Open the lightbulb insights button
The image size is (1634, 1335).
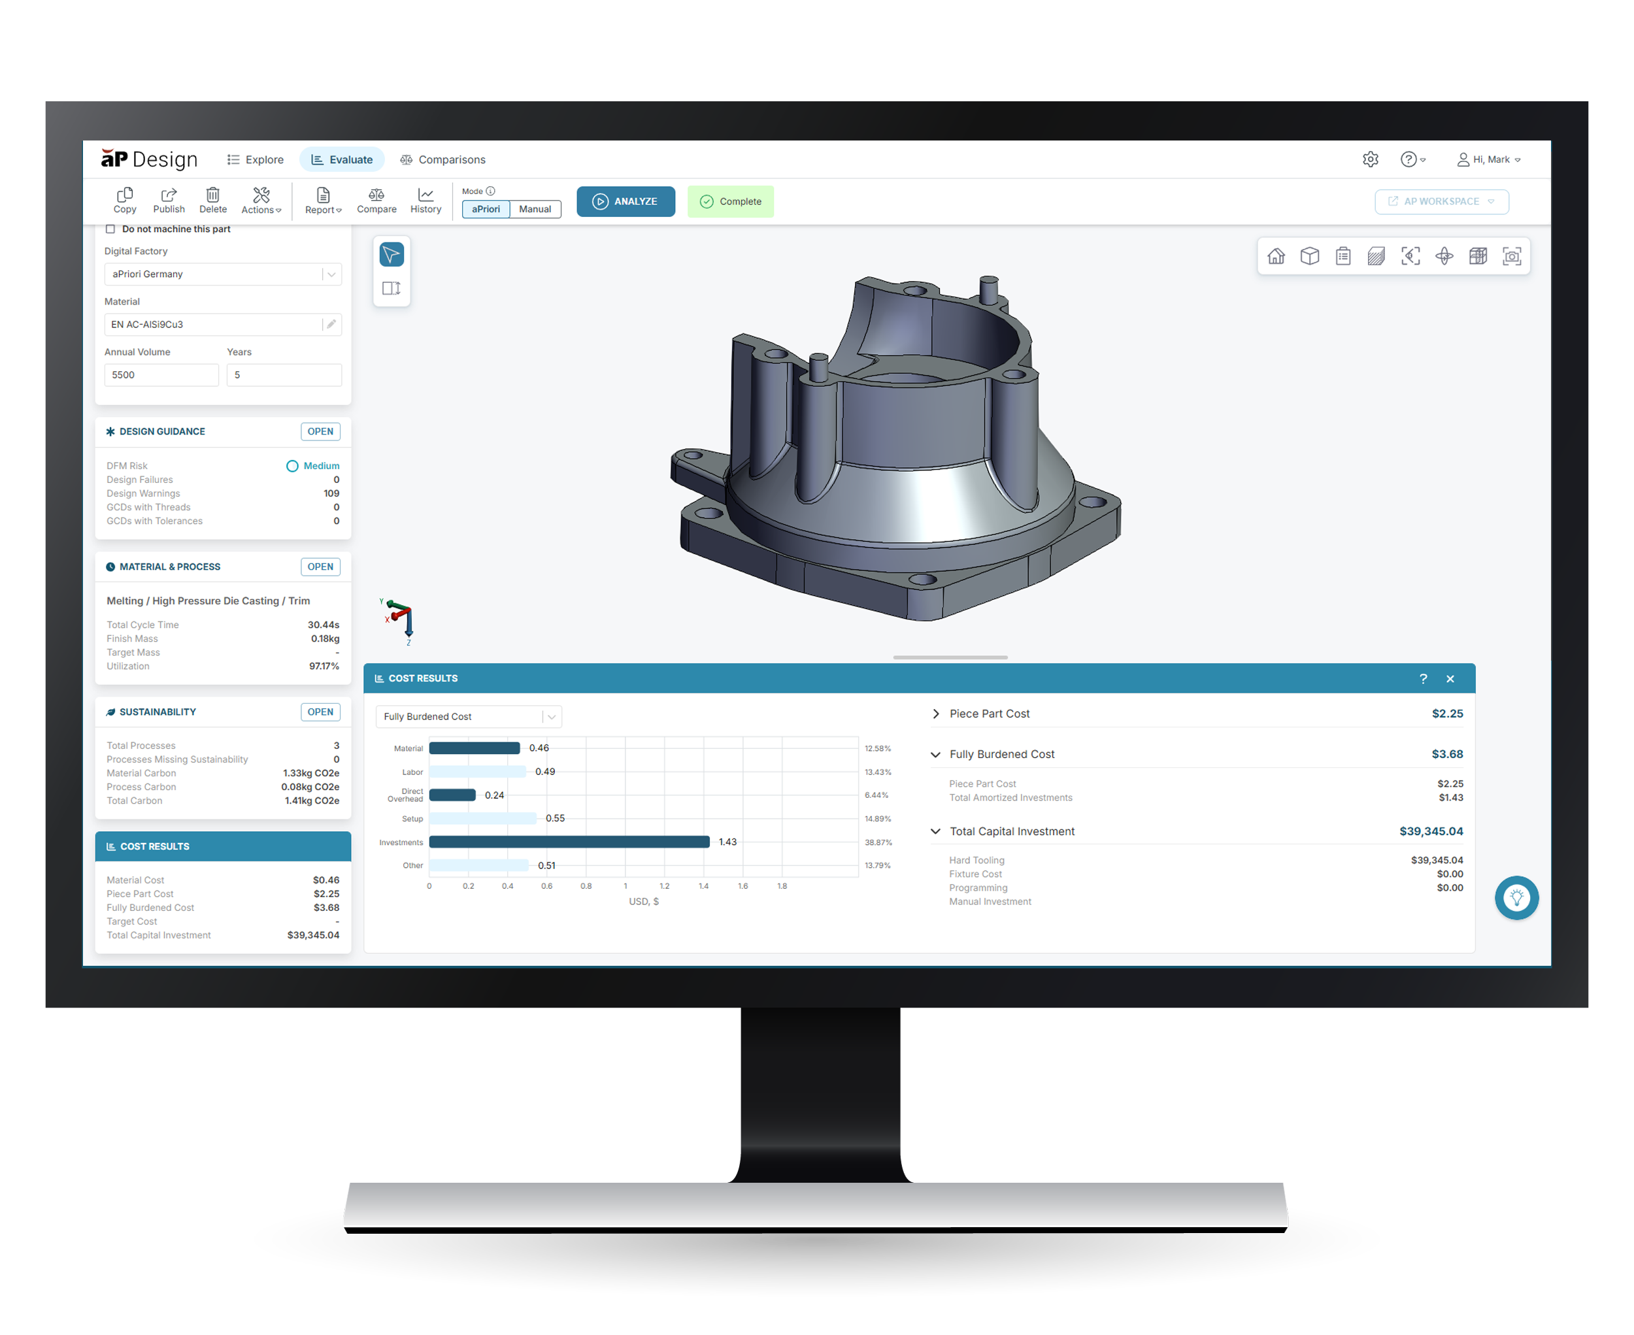point(1516,897)
